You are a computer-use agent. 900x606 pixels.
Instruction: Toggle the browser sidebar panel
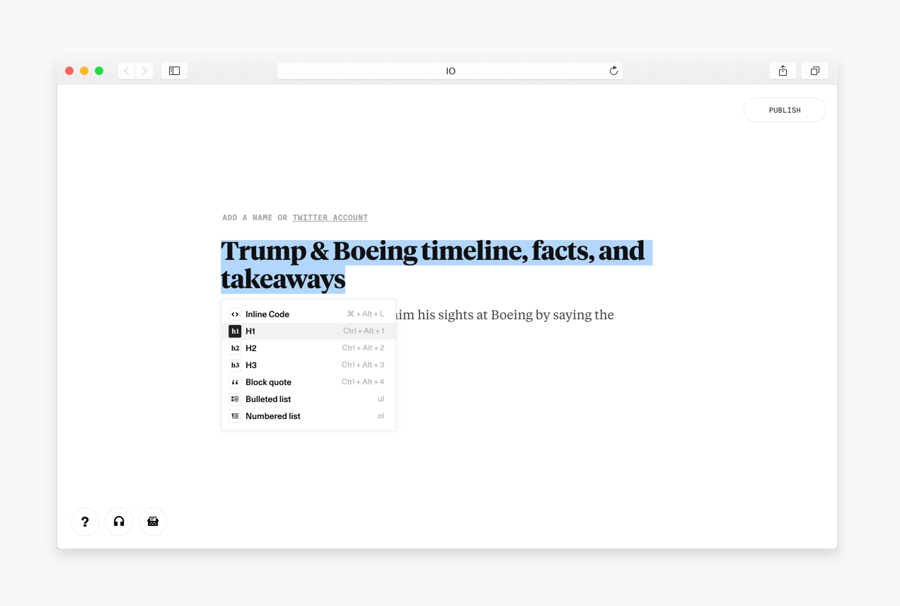point(174,71)
